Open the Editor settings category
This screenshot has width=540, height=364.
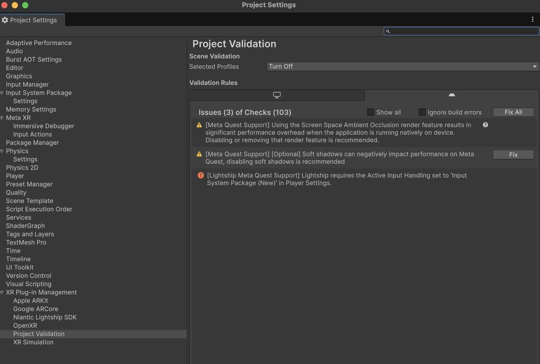14,68
